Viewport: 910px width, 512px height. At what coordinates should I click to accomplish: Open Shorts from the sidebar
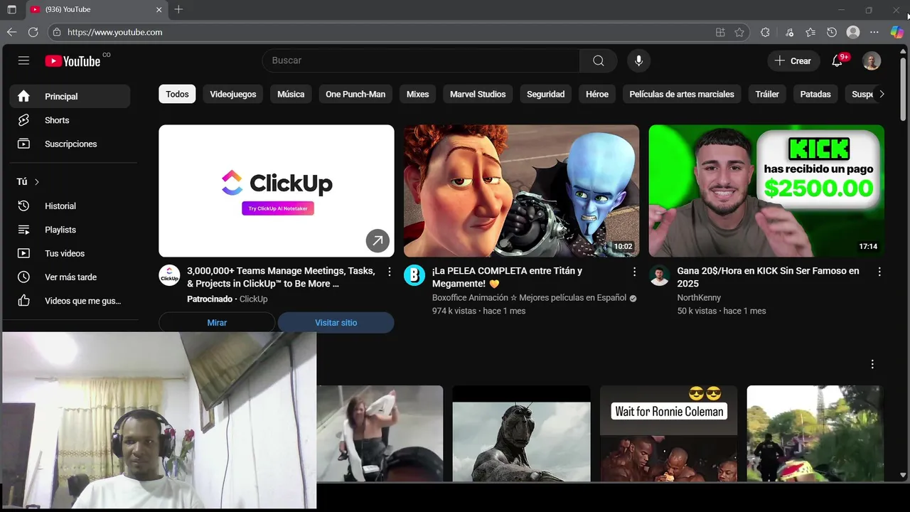70,120
